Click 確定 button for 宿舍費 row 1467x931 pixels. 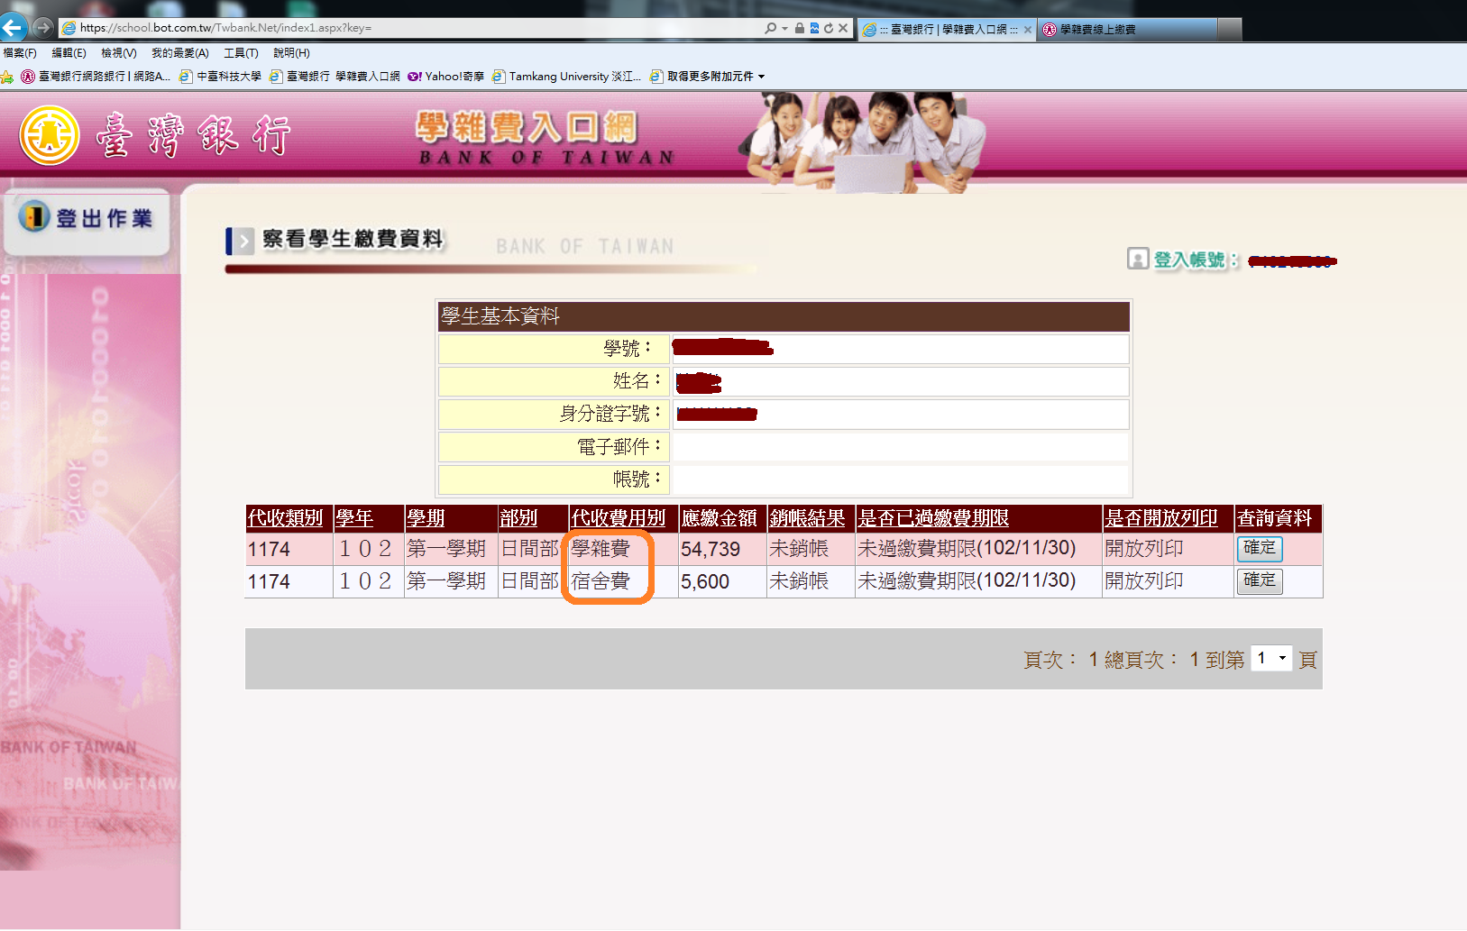tap(1260, 580)
